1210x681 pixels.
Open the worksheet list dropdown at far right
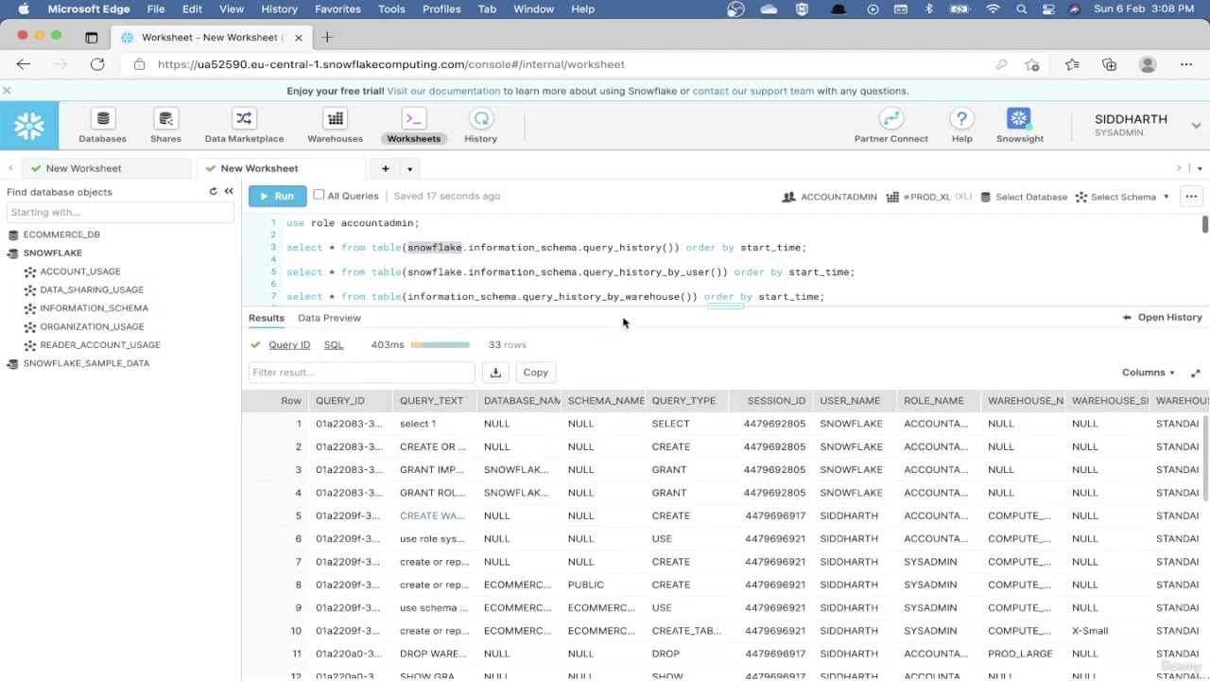pos(1200,168)
